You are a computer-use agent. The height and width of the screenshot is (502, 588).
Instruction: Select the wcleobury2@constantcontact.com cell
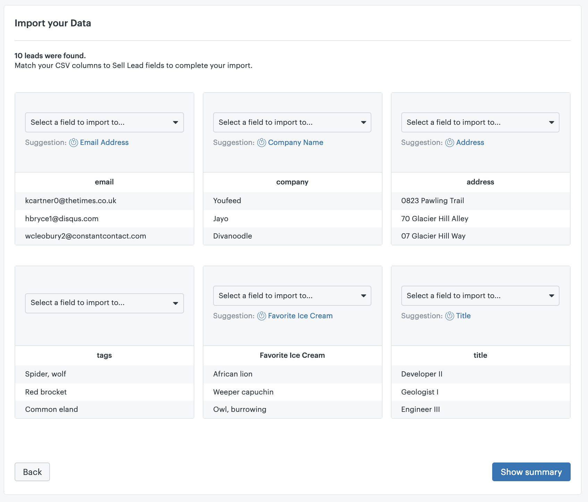click(x=104, y=236)
